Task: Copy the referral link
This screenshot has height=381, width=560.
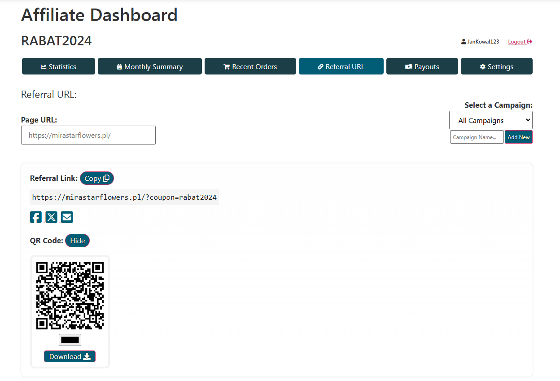Action: [x=97, y=178]
